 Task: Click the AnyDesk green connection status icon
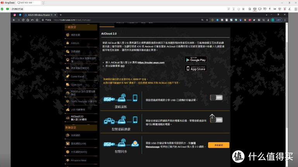tap(2, 9)
